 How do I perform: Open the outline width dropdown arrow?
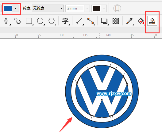pyautogui.click(x=87, y=8)
